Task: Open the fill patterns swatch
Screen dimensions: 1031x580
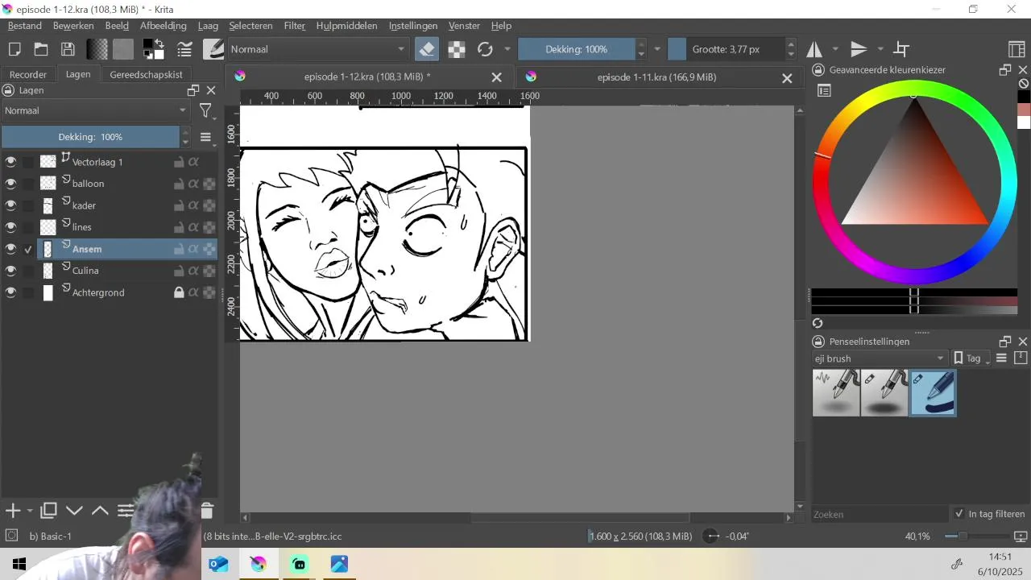Action: [x=123, y=49]
